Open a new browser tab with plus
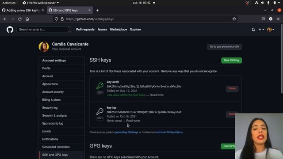Image resolution: width=283 pixels, height=159 pixels. coord(97,10)
